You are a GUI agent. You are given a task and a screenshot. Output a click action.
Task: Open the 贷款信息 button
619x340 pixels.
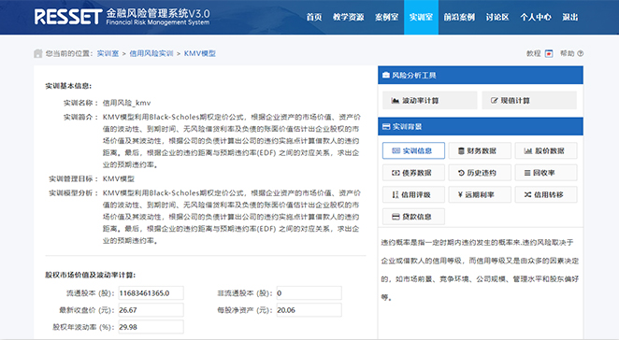pyautogui.click(x=413, y=217)
